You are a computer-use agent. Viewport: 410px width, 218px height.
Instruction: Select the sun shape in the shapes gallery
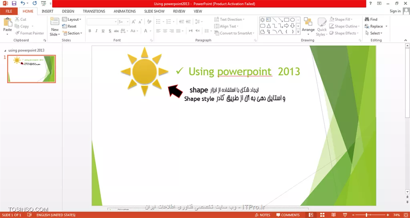(262, 20)
